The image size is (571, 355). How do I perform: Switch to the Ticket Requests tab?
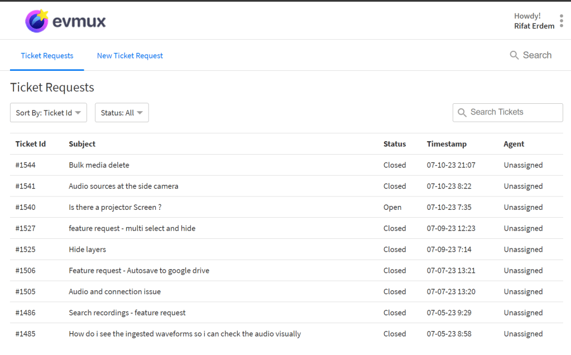(x=47, y=56)
